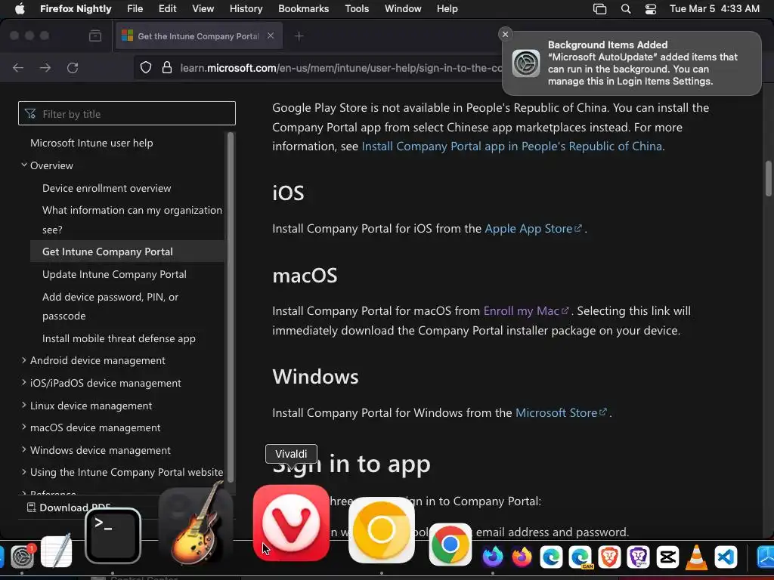Click the Enroll my Mac link

(526, 310)
